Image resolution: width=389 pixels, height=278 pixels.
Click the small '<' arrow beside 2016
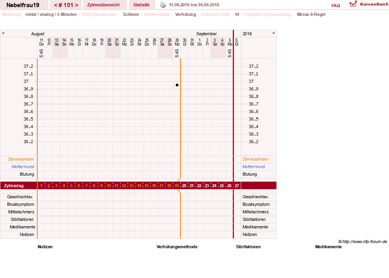274,33
